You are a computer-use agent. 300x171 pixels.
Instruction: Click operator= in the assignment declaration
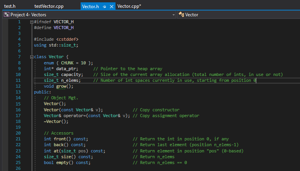coord(75,116)
